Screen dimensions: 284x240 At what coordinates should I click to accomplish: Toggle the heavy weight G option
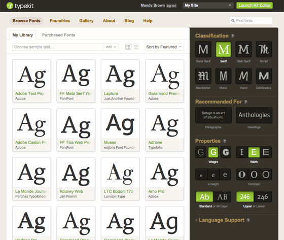click(x=226, y=152)
